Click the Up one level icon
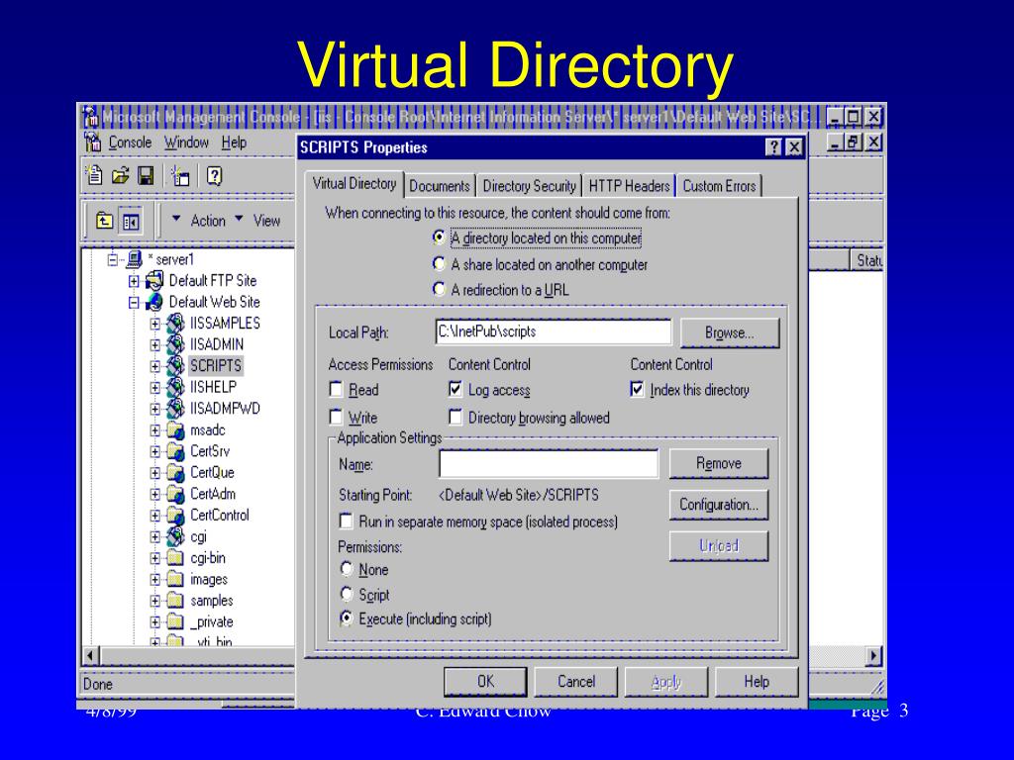 [x=104, y=222]
